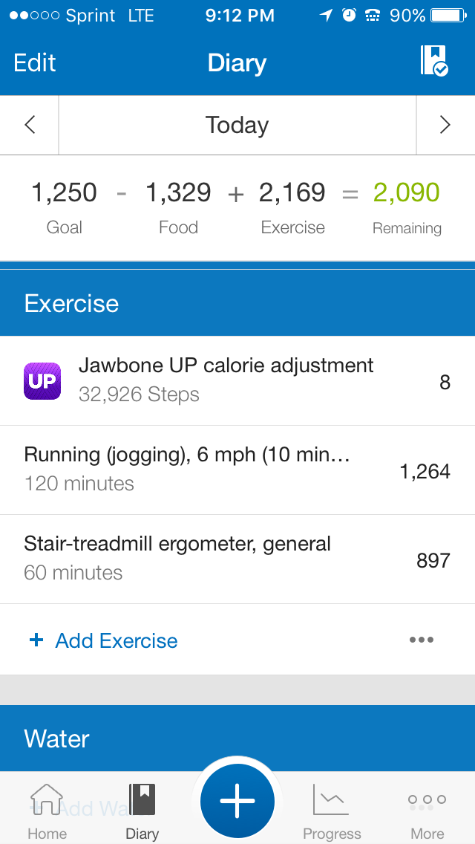Go to next day arrow
The image size is (475, 844).
(x=445, y=125)
